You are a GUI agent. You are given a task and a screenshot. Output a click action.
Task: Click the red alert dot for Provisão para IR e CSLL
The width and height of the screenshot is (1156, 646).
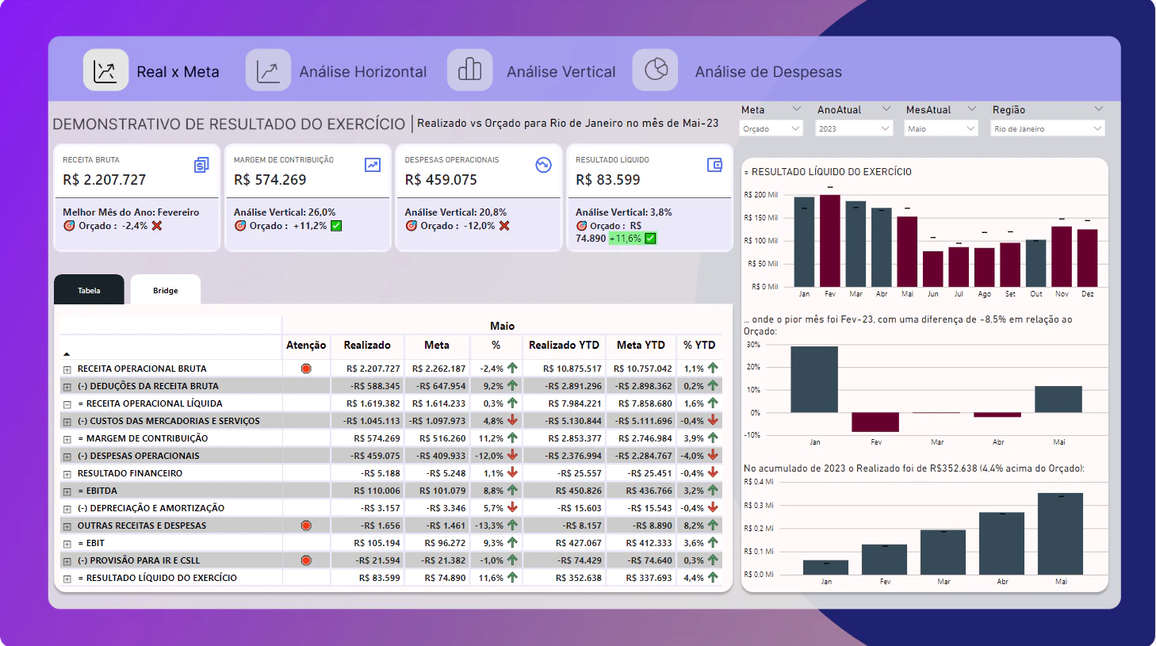(306, 560)
